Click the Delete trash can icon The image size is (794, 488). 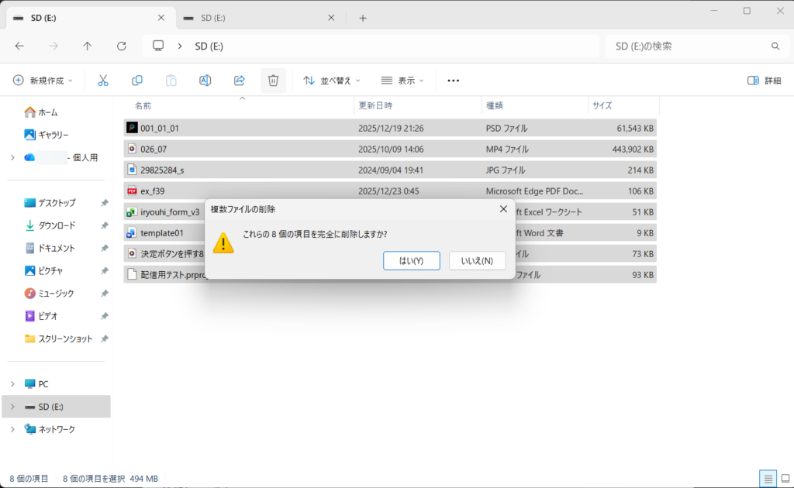273,81
